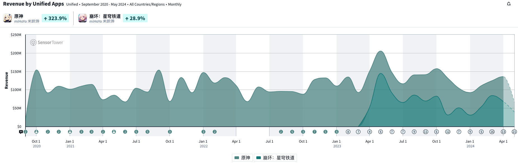This screenshot has height=163, width=518.
Task: Click the 原神 legend color swatch
Action: pyautogui.click(x=237, y=158)
